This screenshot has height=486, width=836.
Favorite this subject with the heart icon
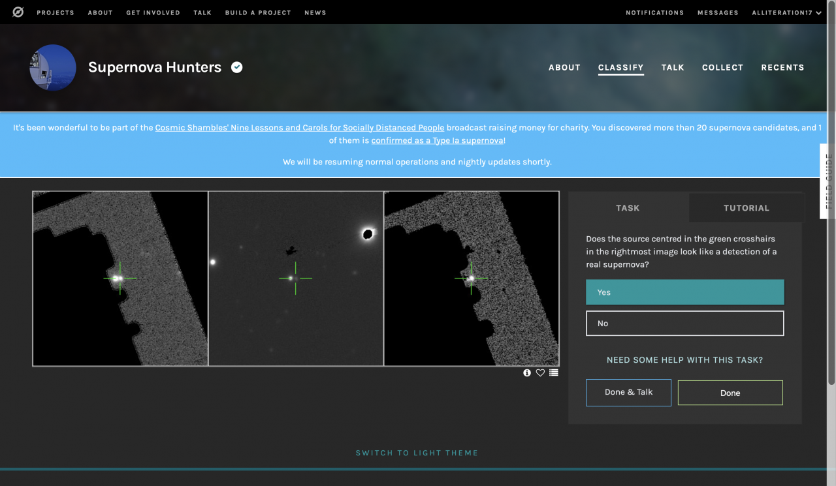(540, 372)
